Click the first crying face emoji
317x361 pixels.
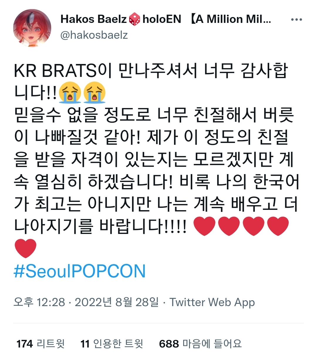tap(70, 92)
